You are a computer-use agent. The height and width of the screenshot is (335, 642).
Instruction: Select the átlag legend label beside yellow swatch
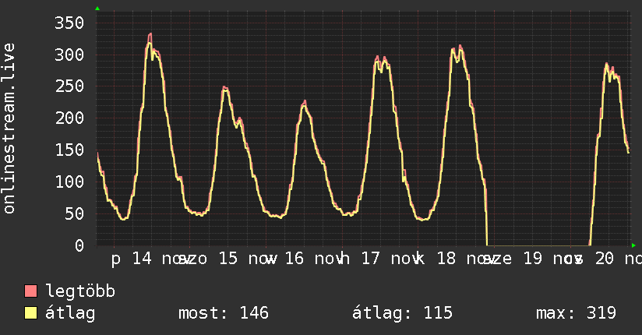tap(70, 314)
